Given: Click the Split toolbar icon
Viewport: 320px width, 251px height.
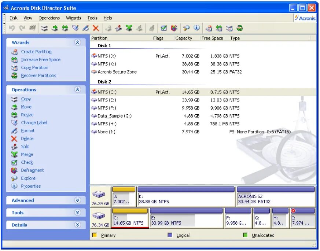Looking at the screenshot, I should point(118,28).
